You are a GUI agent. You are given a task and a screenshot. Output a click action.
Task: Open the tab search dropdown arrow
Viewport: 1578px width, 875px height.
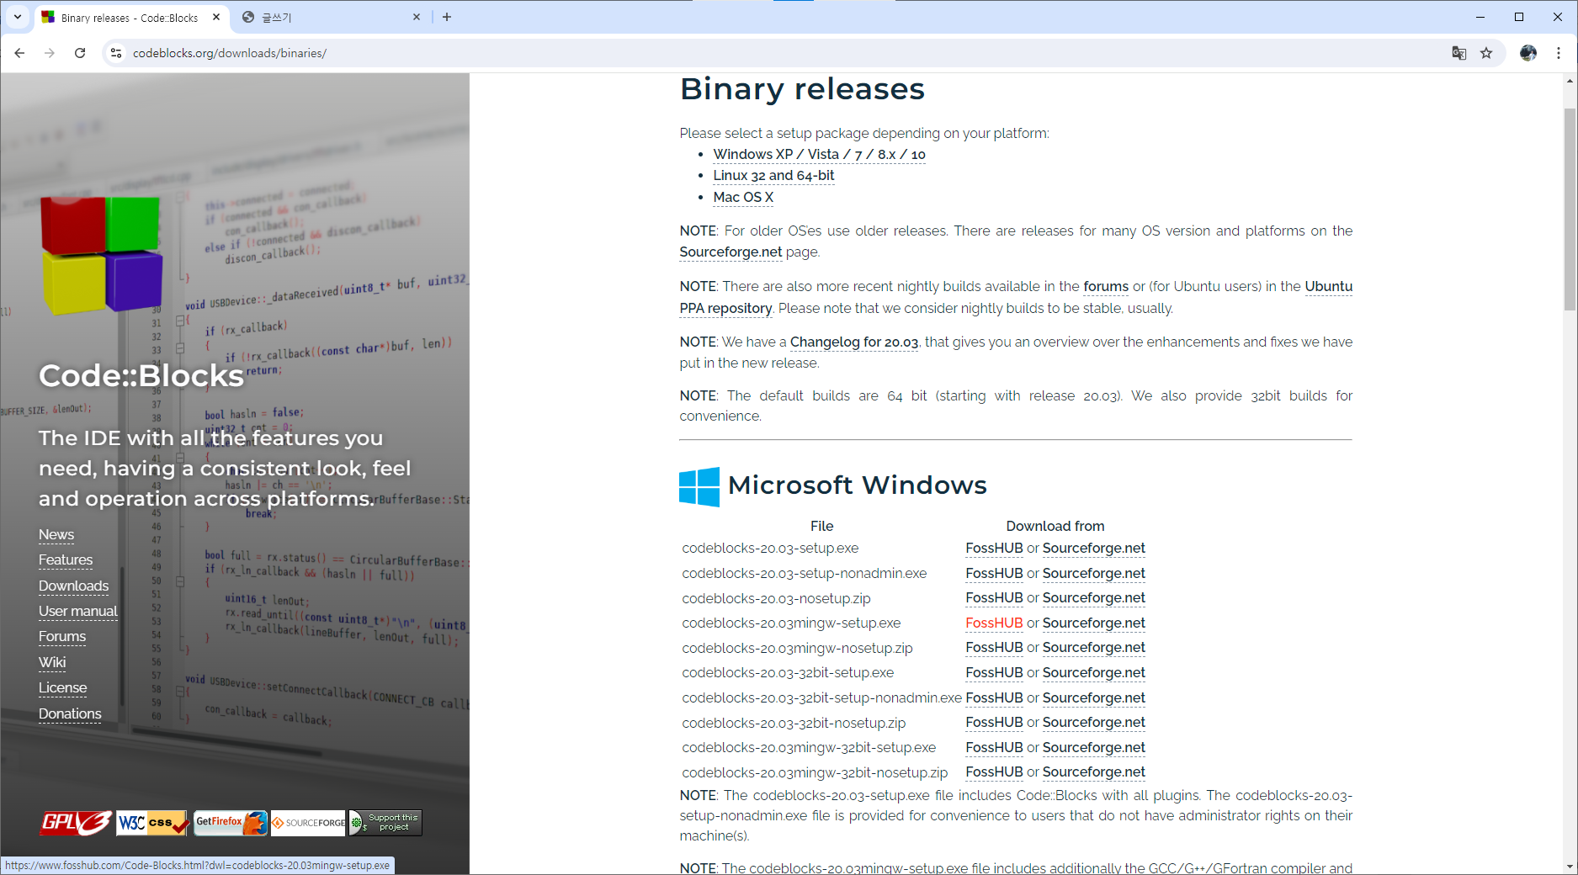pyautogui.click(x=17, y=17)
